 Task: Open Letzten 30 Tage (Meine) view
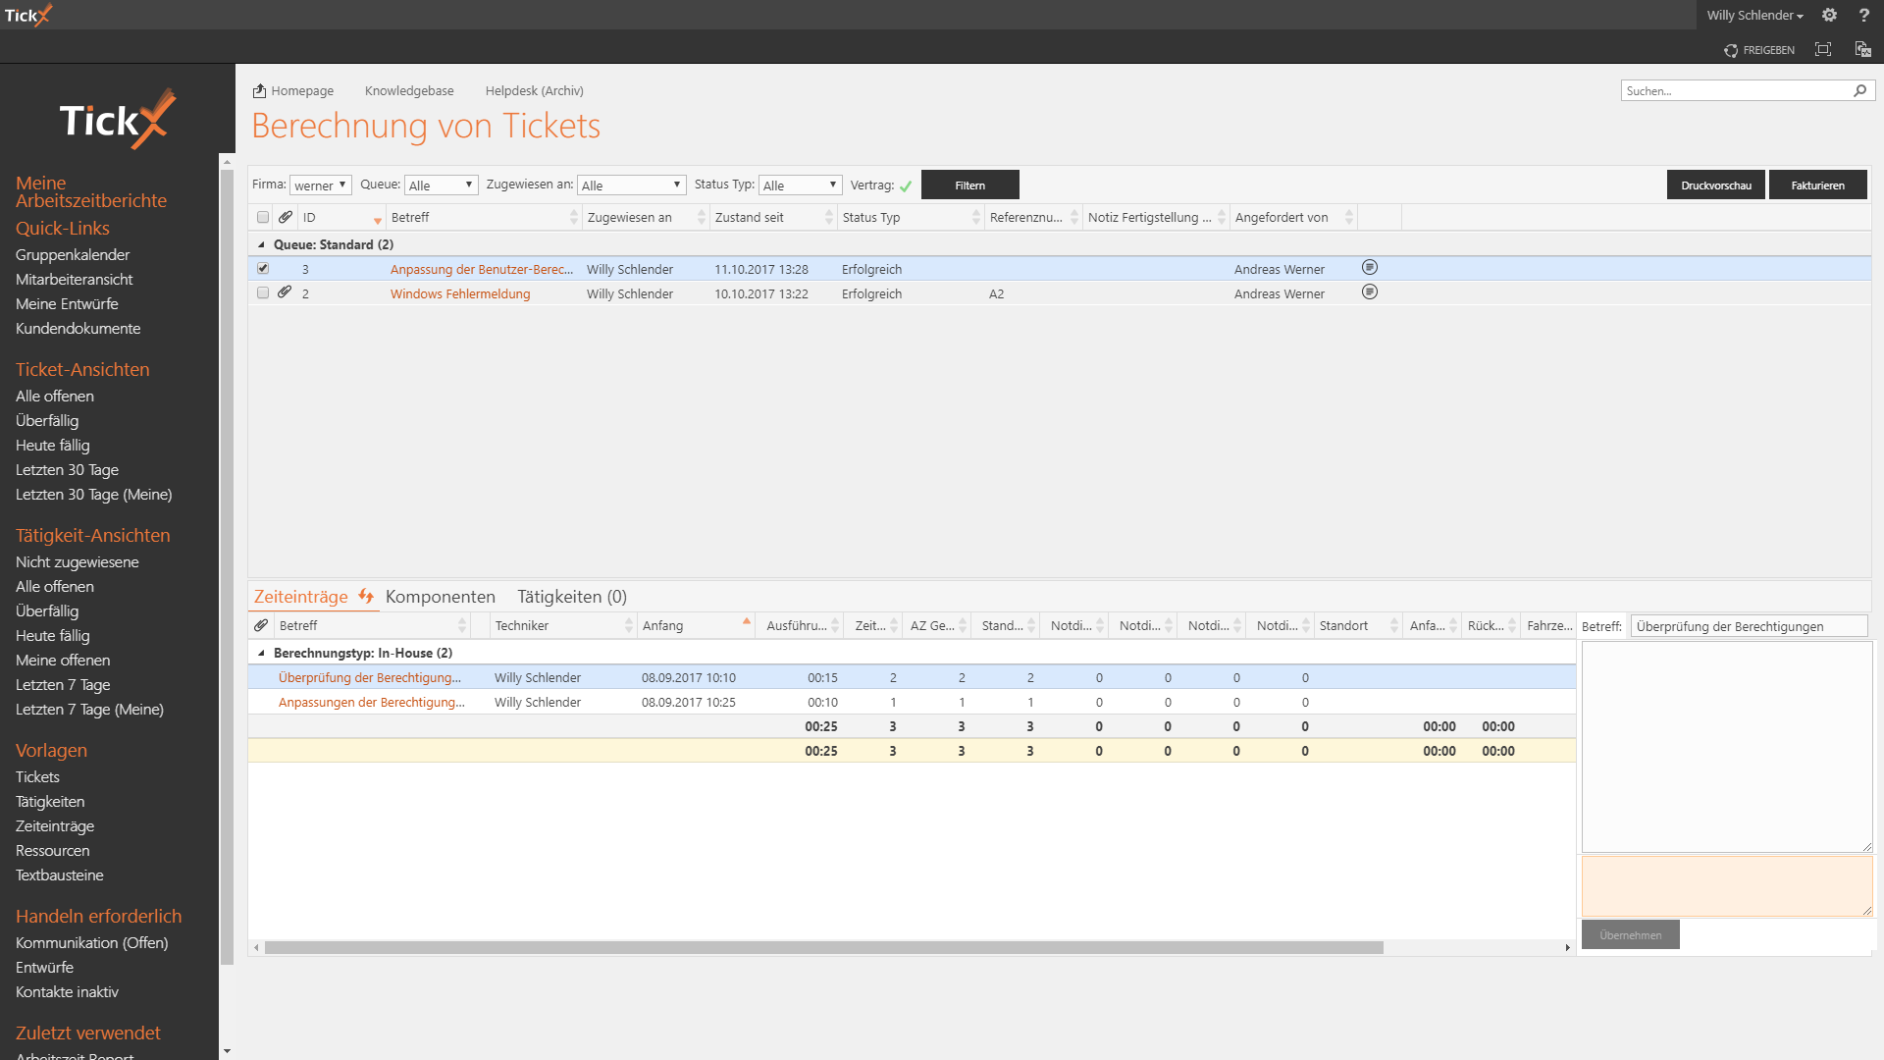pyautogui.click(x=94, y=494)
